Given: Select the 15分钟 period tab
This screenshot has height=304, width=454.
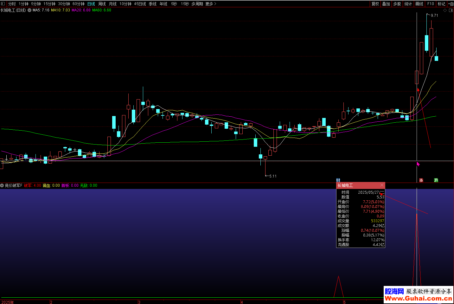Looking at the screenshot, I should click(49, 4).
